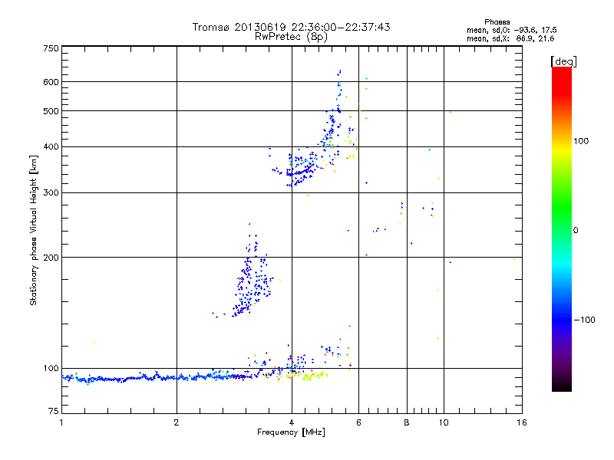Click the x-axis tick label '8'
The image size is (614, 460).
[407, 422]
